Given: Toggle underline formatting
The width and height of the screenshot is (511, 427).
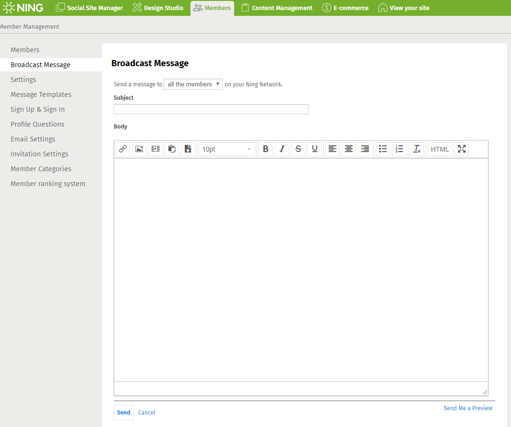Looking at the screenshot, I should tap(314, 149).
